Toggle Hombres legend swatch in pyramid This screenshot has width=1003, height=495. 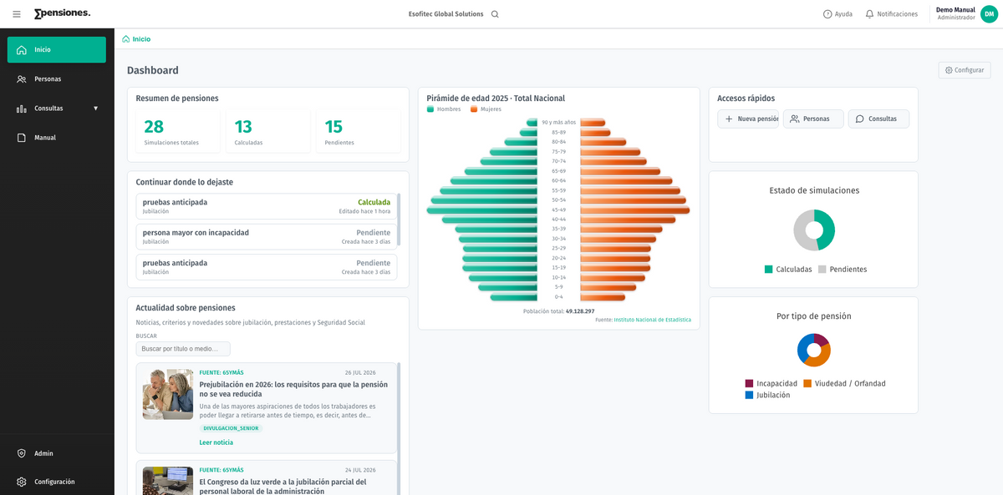430,109
